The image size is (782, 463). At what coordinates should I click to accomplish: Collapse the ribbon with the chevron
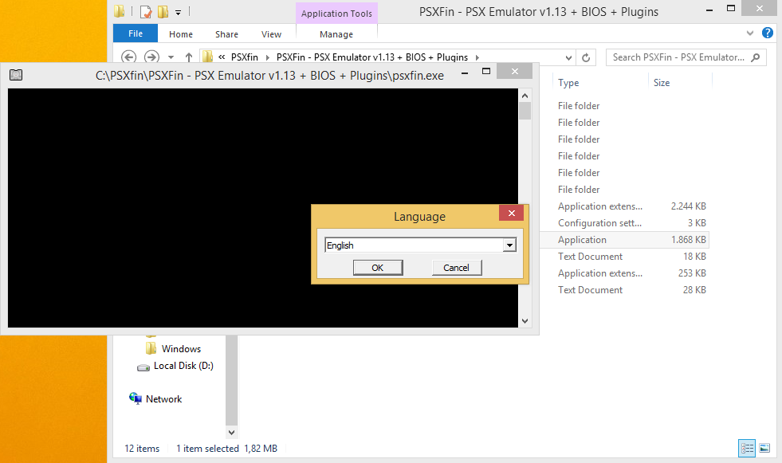(x=750, y=33)
